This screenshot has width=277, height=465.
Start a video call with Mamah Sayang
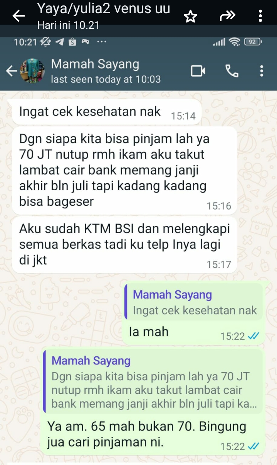tap(198, 71)
